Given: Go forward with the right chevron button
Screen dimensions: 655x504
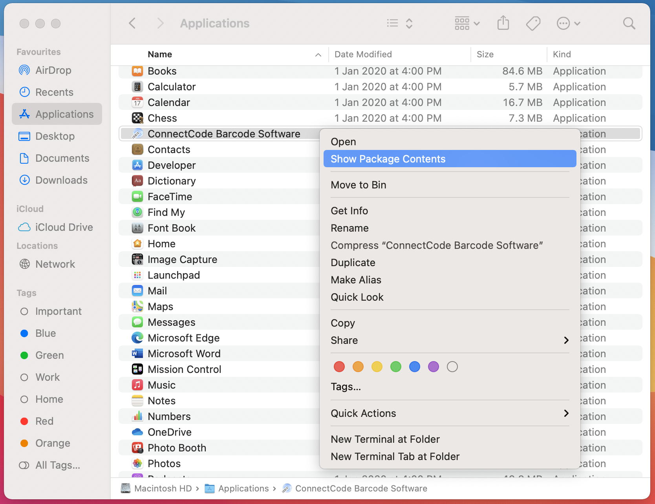Looking at the screenshot, I should click(x=160, y=24).
